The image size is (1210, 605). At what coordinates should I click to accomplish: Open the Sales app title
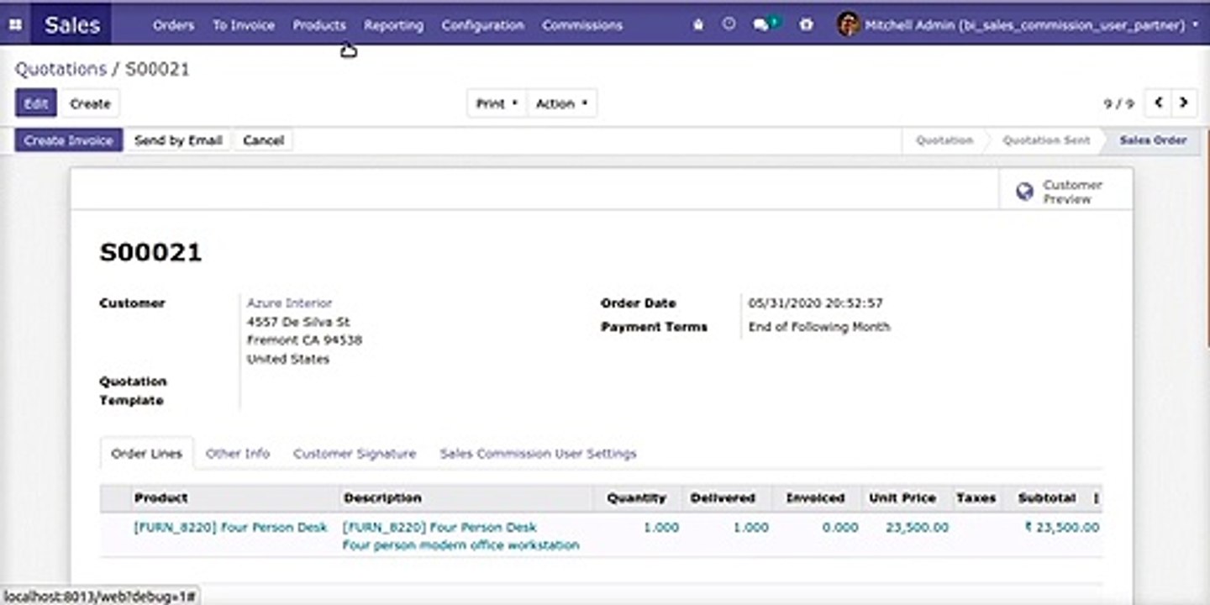click(x=72, y=25)
